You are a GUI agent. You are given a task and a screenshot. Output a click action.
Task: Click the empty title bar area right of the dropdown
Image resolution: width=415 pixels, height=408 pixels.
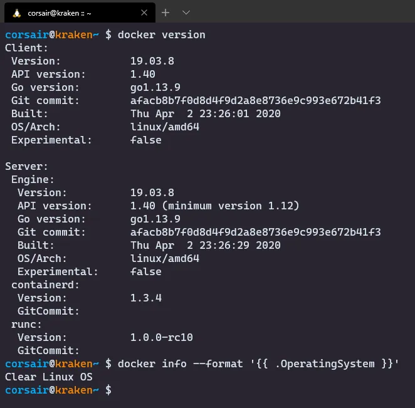(x=301, y=13)
